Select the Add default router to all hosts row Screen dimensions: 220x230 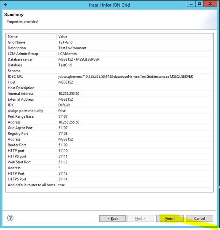[x=31, y=185]
